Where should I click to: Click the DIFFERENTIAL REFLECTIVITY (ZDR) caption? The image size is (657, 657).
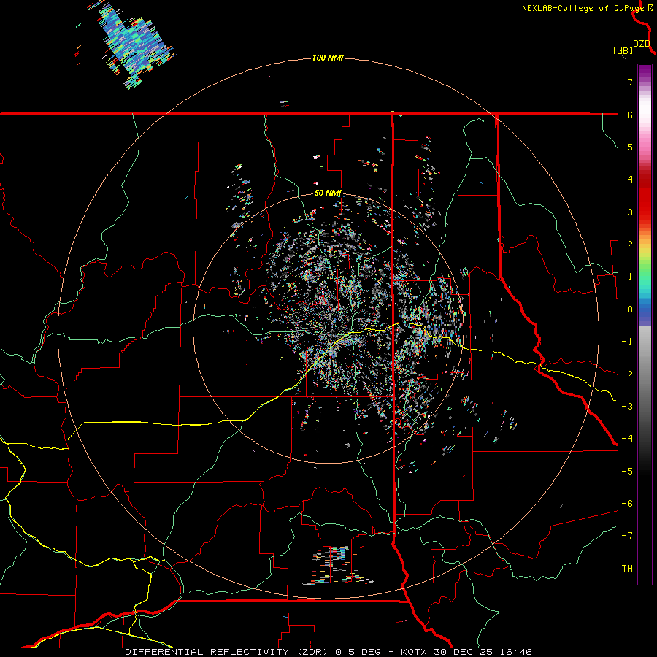click(x=228, y=652)
